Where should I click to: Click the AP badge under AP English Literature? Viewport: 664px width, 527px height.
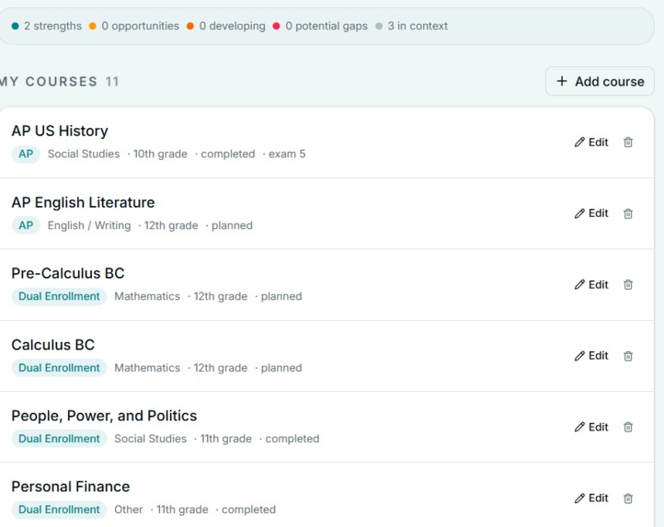[x=26, y=225]
